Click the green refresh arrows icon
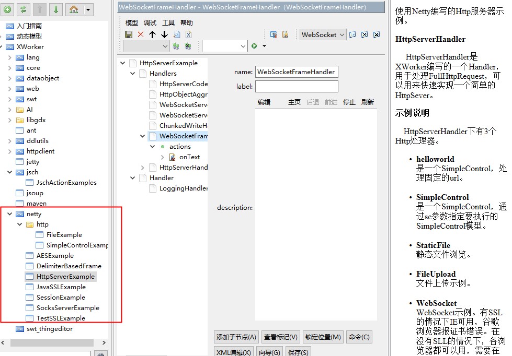The image size is (512, 356). pyautogui.click(x=23, y=9)
